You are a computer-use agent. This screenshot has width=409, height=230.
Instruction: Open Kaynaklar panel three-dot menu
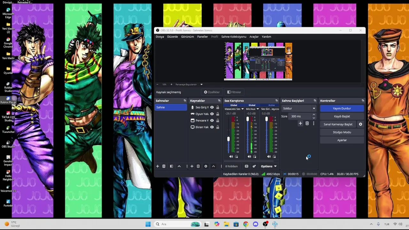click(x=221, y=166)
